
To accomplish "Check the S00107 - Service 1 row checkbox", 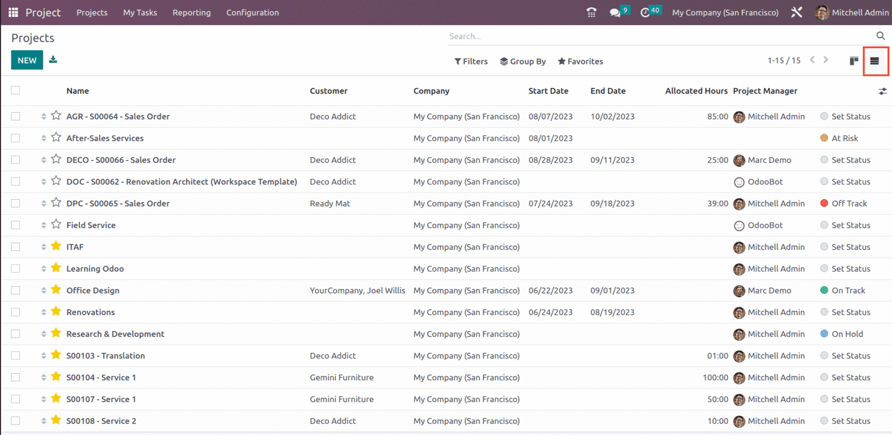I will (x=15, y=399).
